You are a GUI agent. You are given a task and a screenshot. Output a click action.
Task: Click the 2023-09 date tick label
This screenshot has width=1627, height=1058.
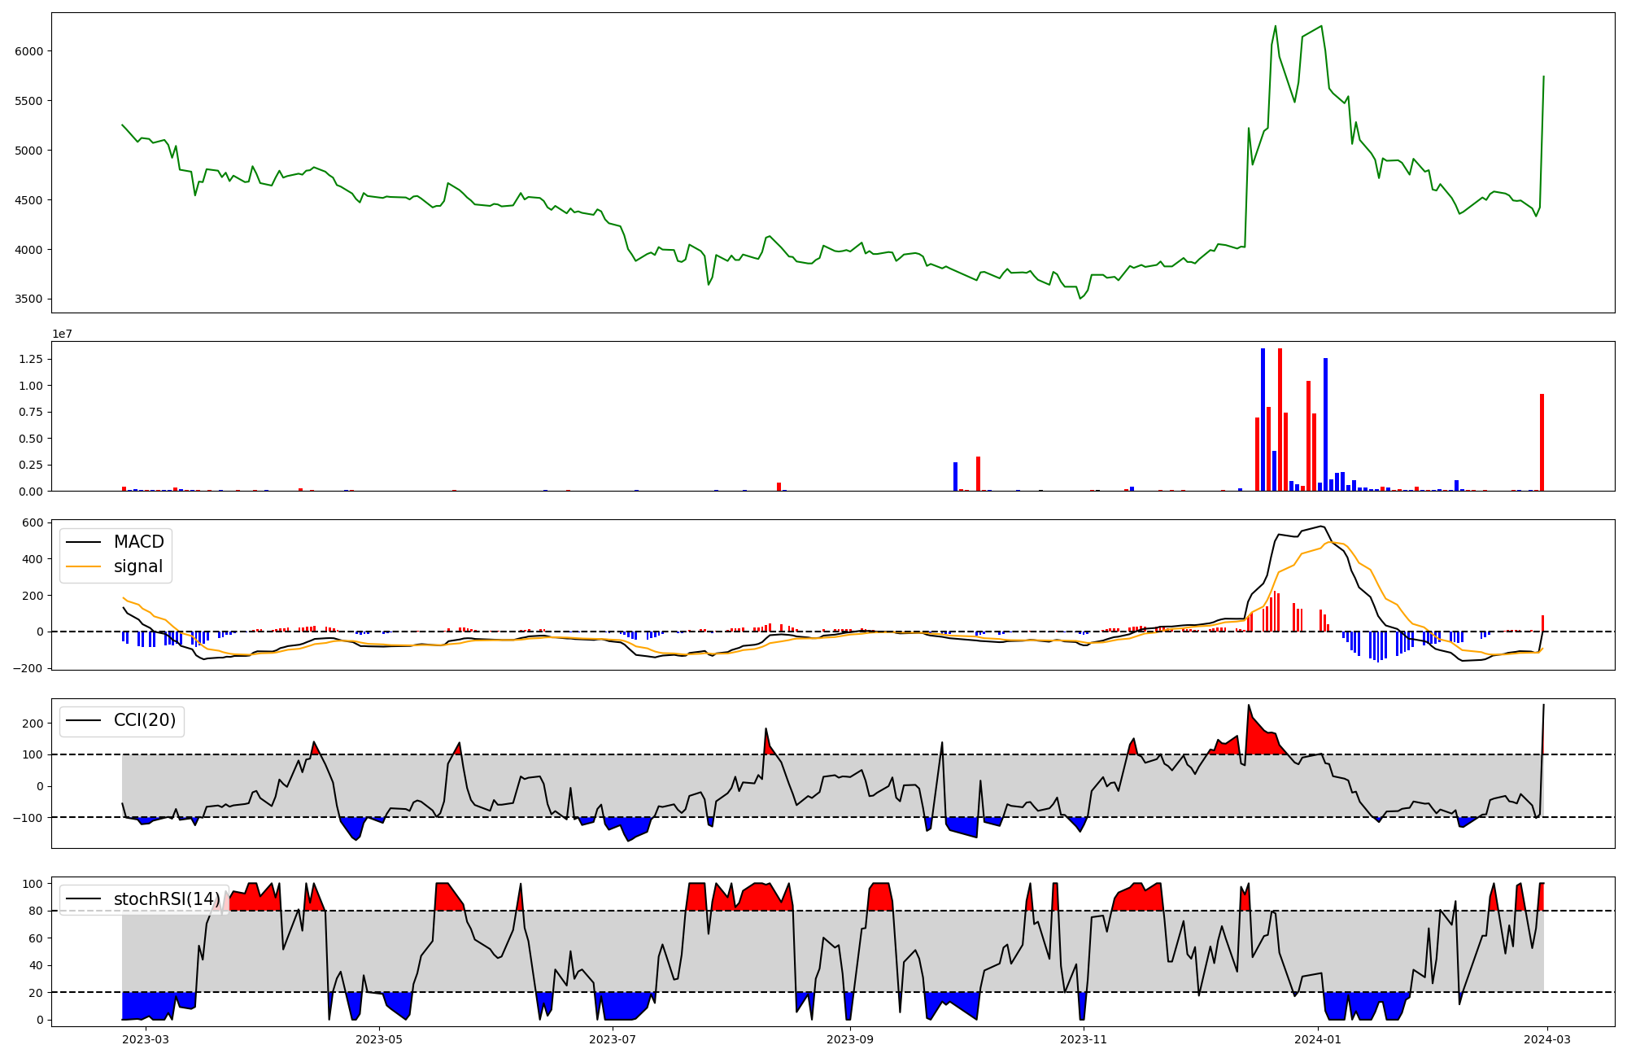pos(850,1038)
